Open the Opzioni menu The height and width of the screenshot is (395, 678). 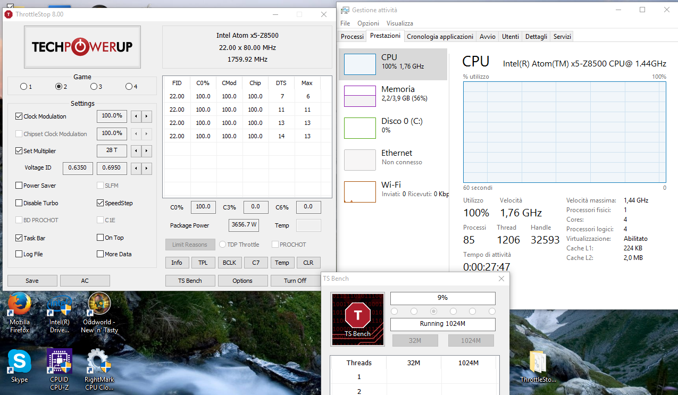pyautogui.click(x=368, y=23)
